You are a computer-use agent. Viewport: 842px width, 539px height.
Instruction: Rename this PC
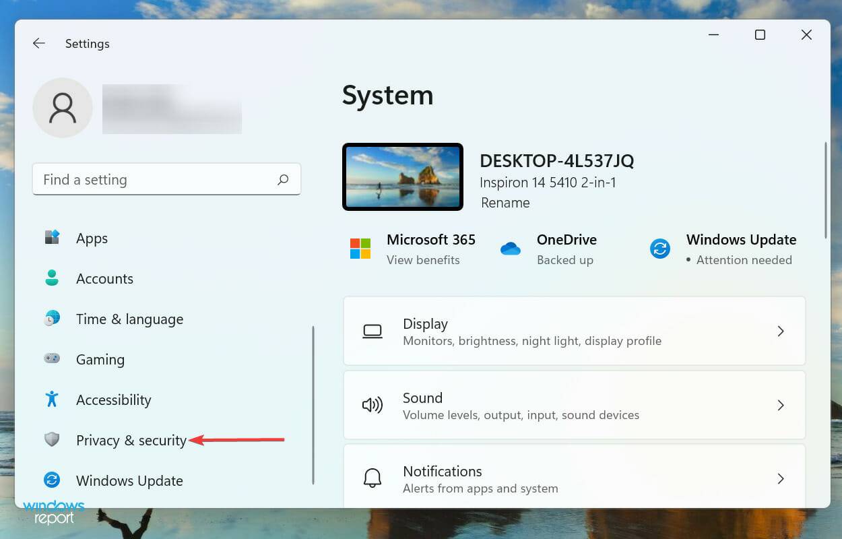pos(505,203)
